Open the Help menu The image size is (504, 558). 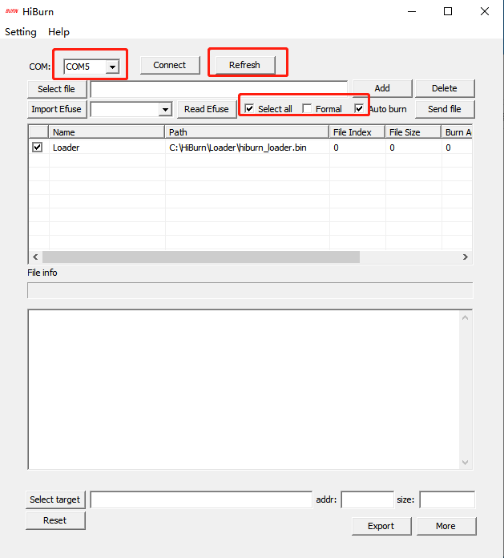tap(58, 32)
